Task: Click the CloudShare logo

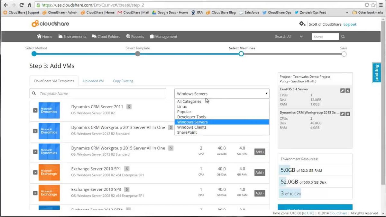Action: [50, 24]
